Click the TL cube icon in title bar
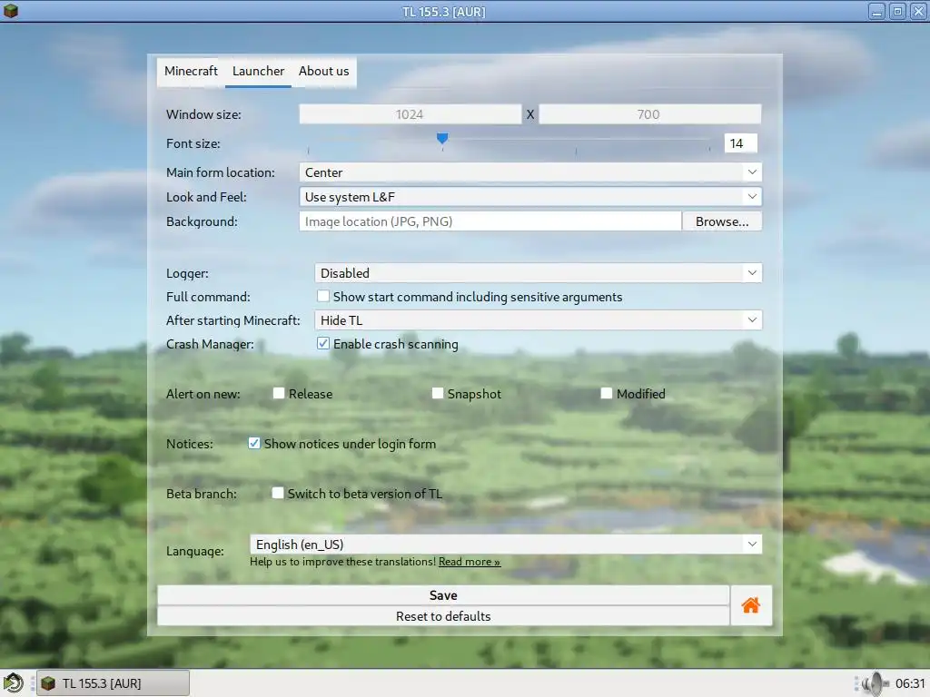The width and height of the screenshot is (930, 697). click(x=11, y=11)
